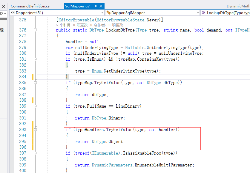Collapse the IsEnum if block at line 381
This screenshot has width=250, height=173.
[36, 59]
